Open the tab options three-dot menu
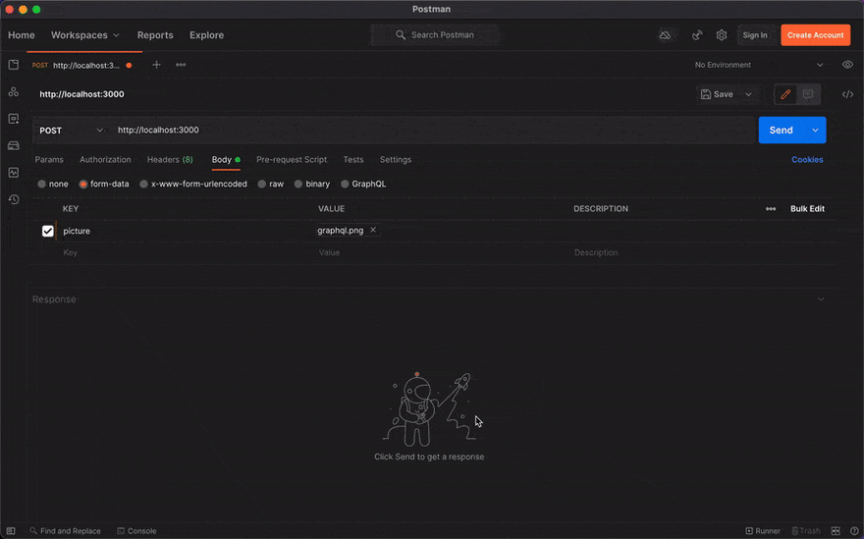864x539 pixels. pyautogui.click(x=181, y=65)
